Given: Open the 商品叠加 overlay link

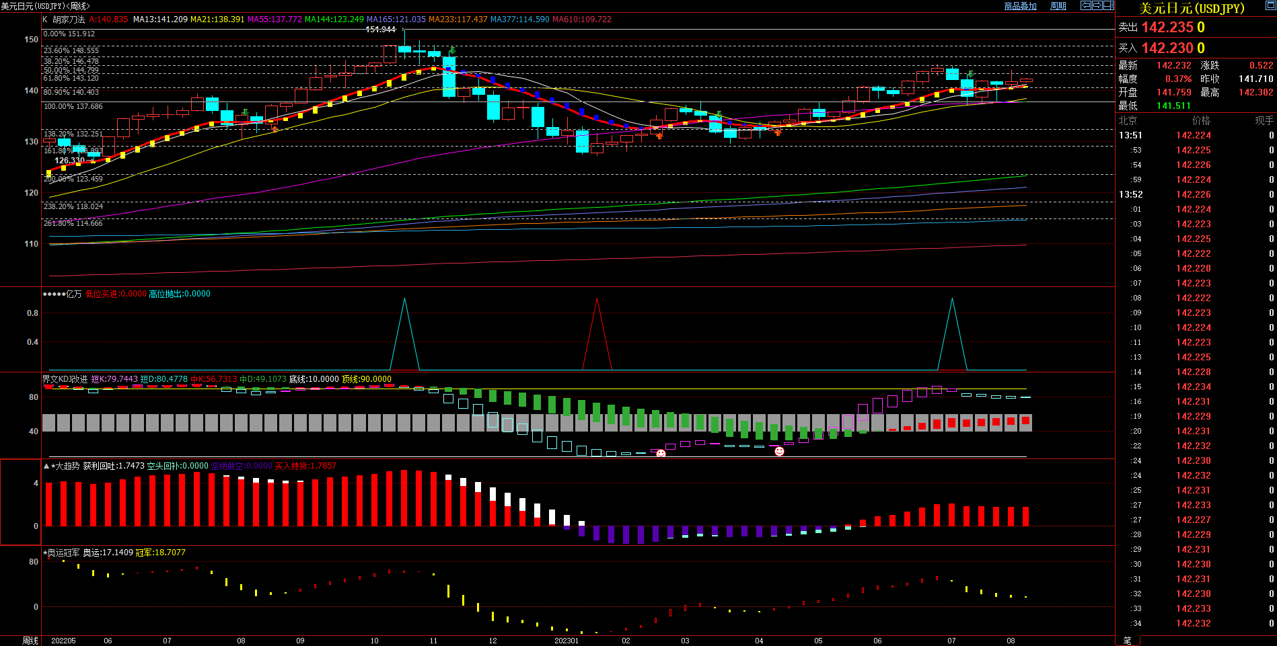Looking at the screenshot, I should pos(1020,6).
